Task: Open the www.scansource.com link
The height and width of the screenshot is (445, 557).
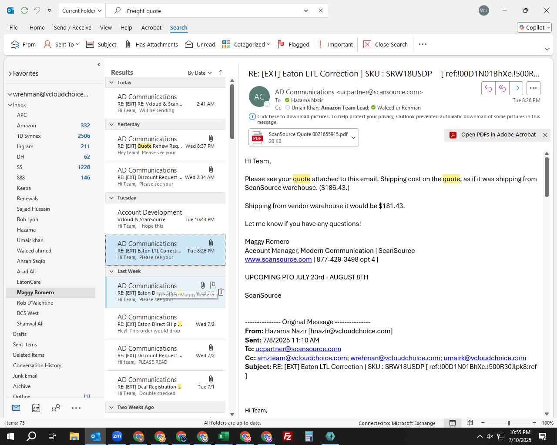Action: pyautogui.click(x=278, y=259)
